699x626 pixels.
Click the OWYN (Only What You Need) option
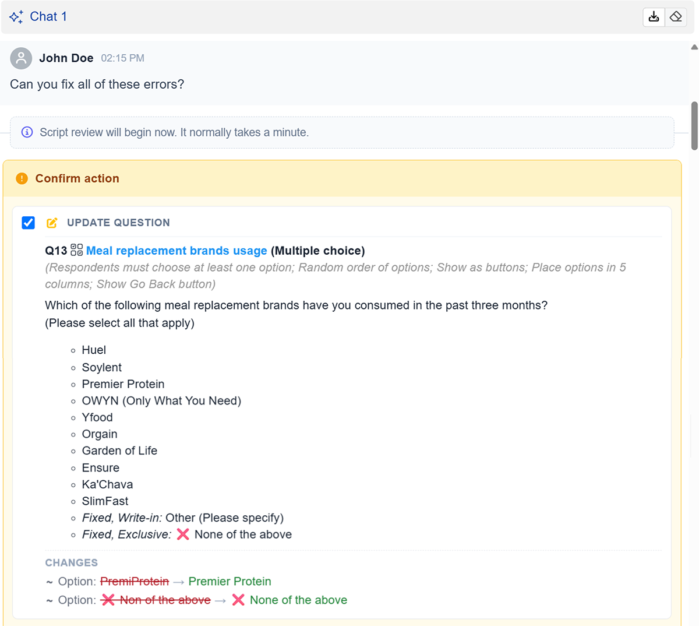161,401
